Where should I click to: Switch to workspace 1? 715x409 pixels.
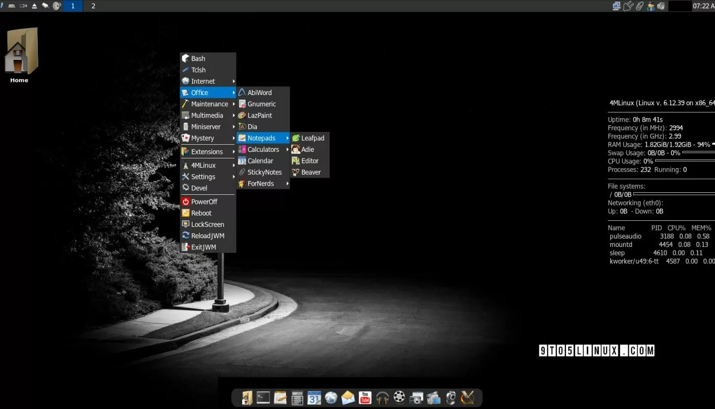[73, 6]
